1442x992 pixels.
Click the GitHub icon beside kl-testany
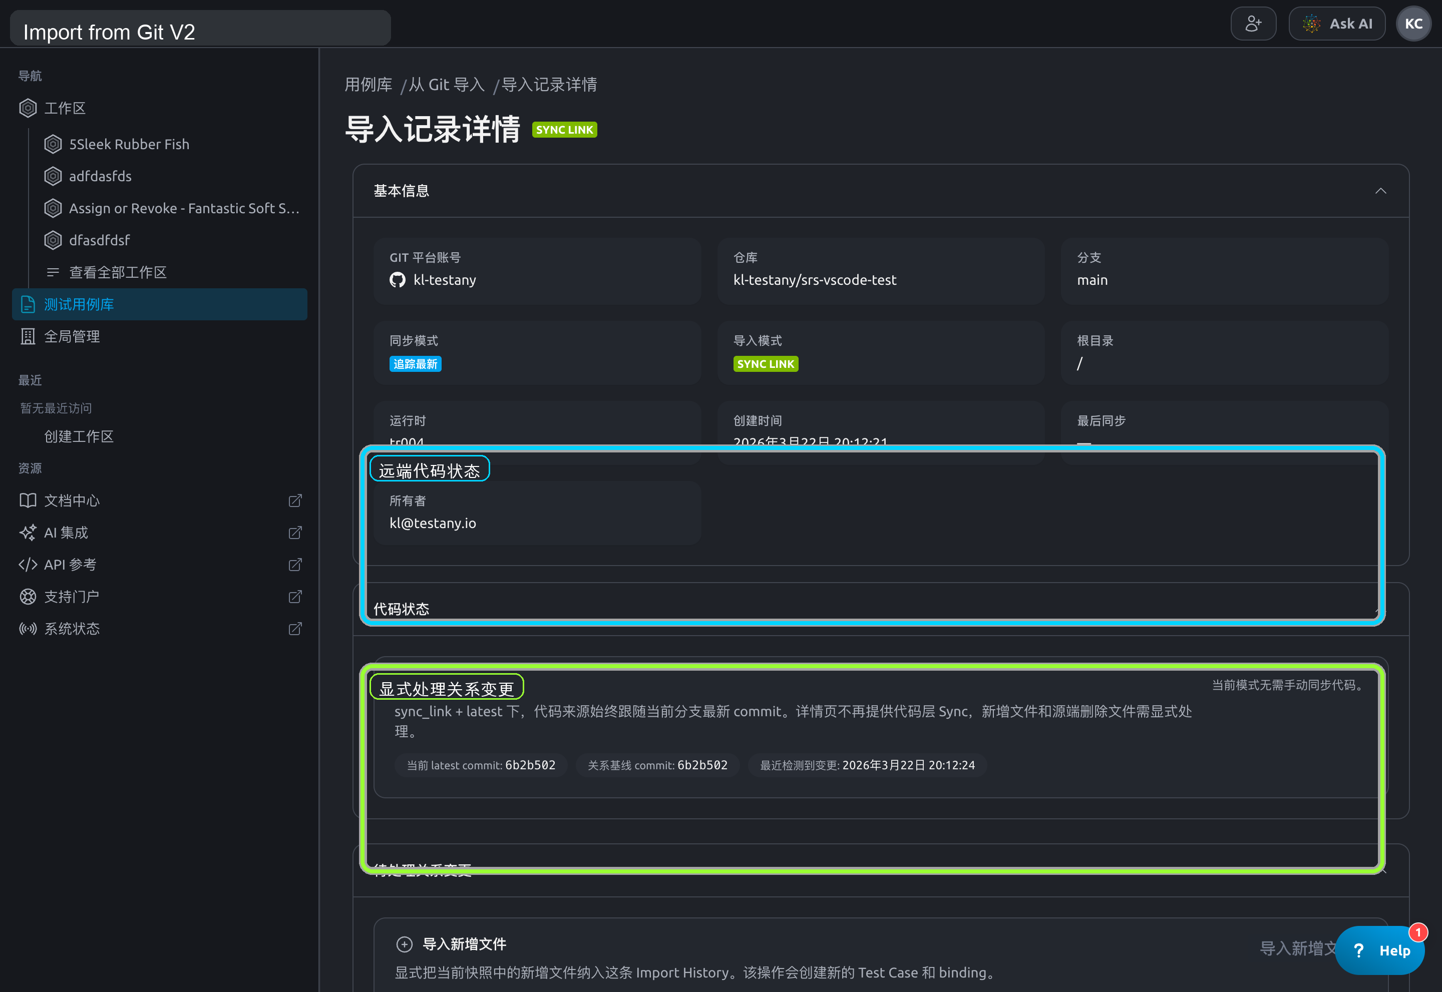(398, 280)
